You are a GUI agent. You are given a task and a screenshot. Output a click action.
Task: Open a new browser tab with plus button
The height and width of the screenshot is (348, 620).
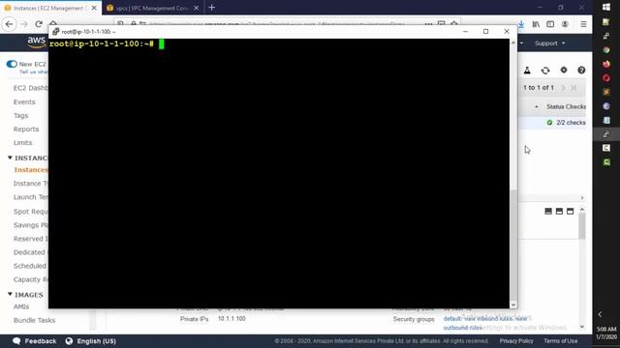(212, 8)
